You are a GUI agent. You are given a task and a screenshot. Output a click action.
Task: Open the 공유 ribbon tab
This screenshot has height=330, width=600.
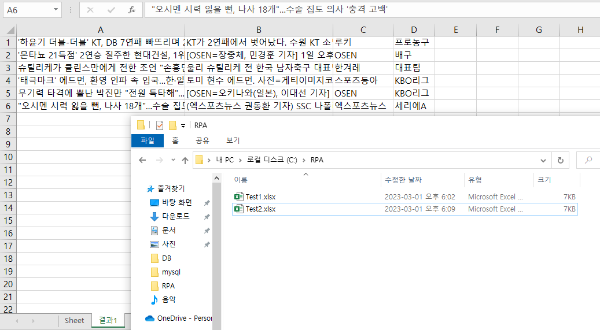(203, 140)
